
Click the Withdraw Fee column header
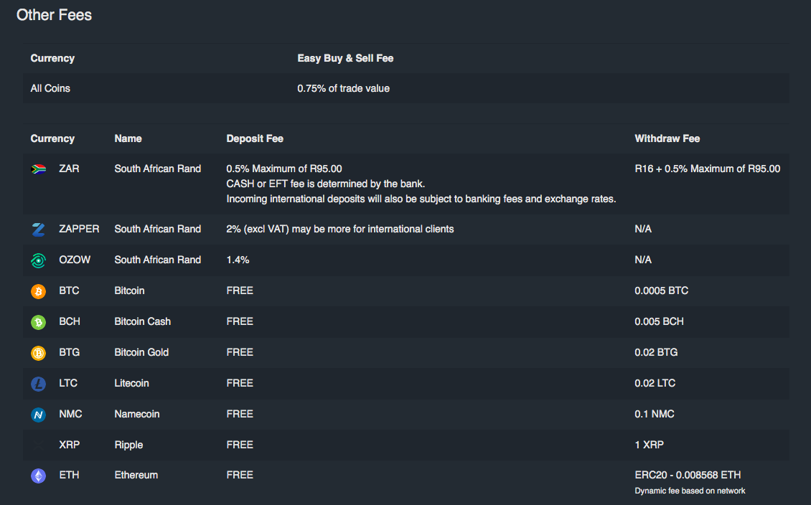coord(667,138)
